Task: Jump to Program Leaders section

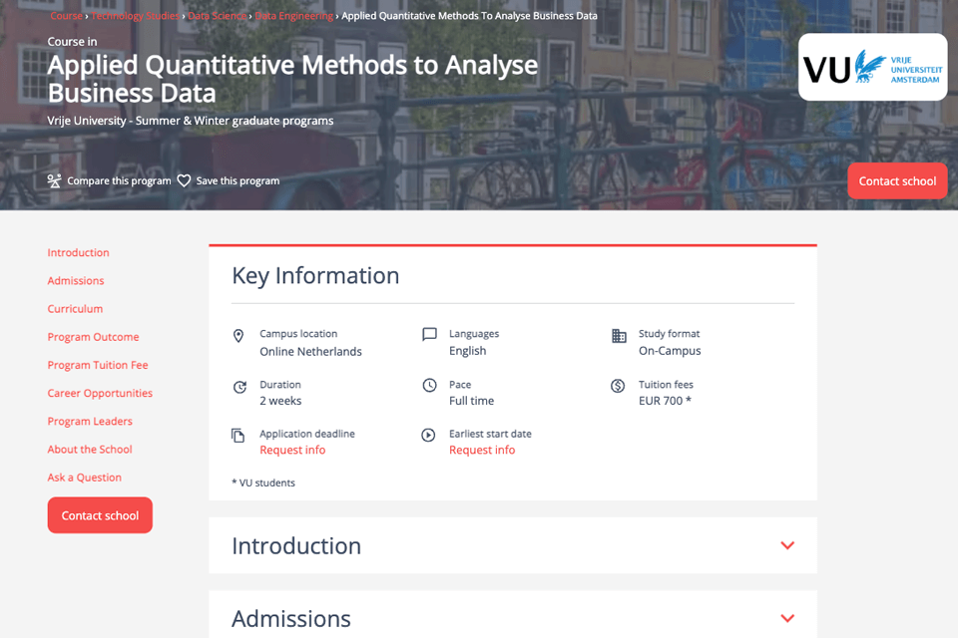Action: [90, 422]
